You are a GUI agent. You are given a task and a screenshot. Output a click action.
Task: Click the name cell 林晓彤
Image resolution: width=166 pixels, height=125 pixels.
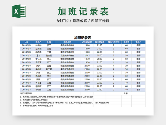click(x=39, y=45)
